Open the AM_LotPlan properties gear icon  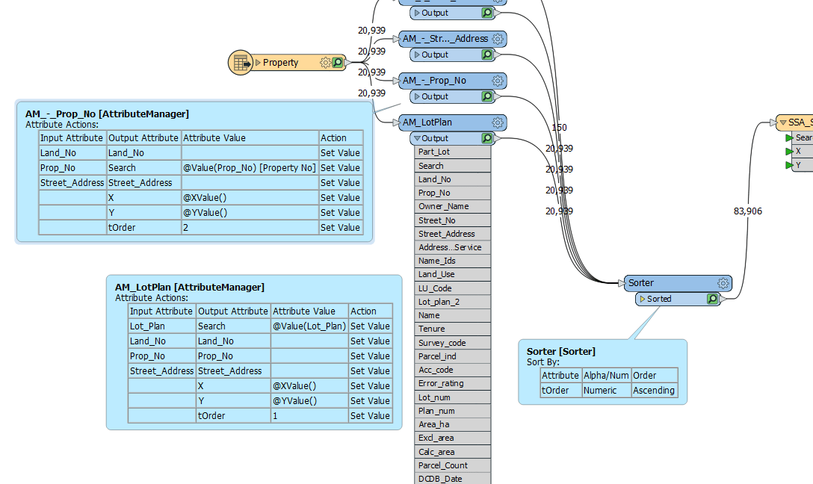pyautogui.click(x=498, y=122)
